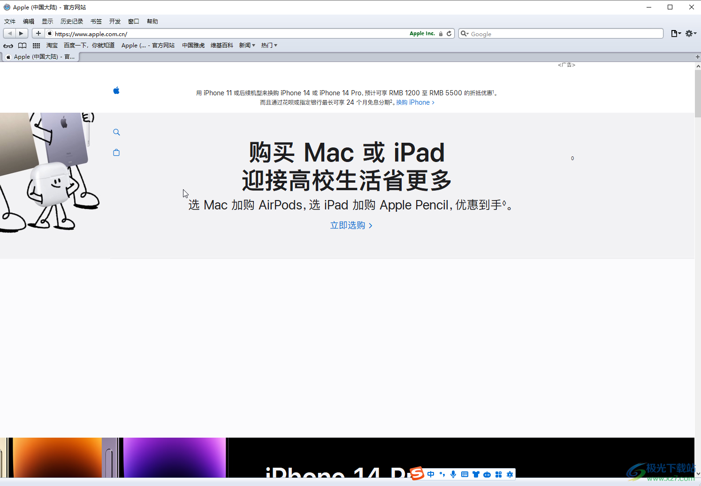Image resolution: width=701 pixels, height=486 pixels.
Task: Click the game controller icon on Sogou bar
Action: coord(487,474)
